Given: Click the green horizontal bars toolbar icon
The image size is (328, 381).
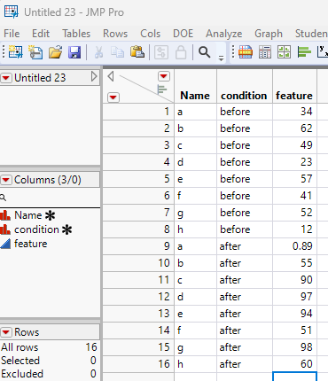Looking at the screenshot, I should (x=304, y=52).
